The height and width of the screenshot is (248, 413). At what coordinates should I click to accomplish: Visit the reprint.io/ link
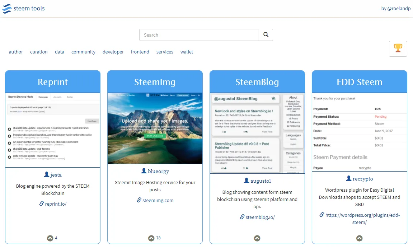click(56, 204)
